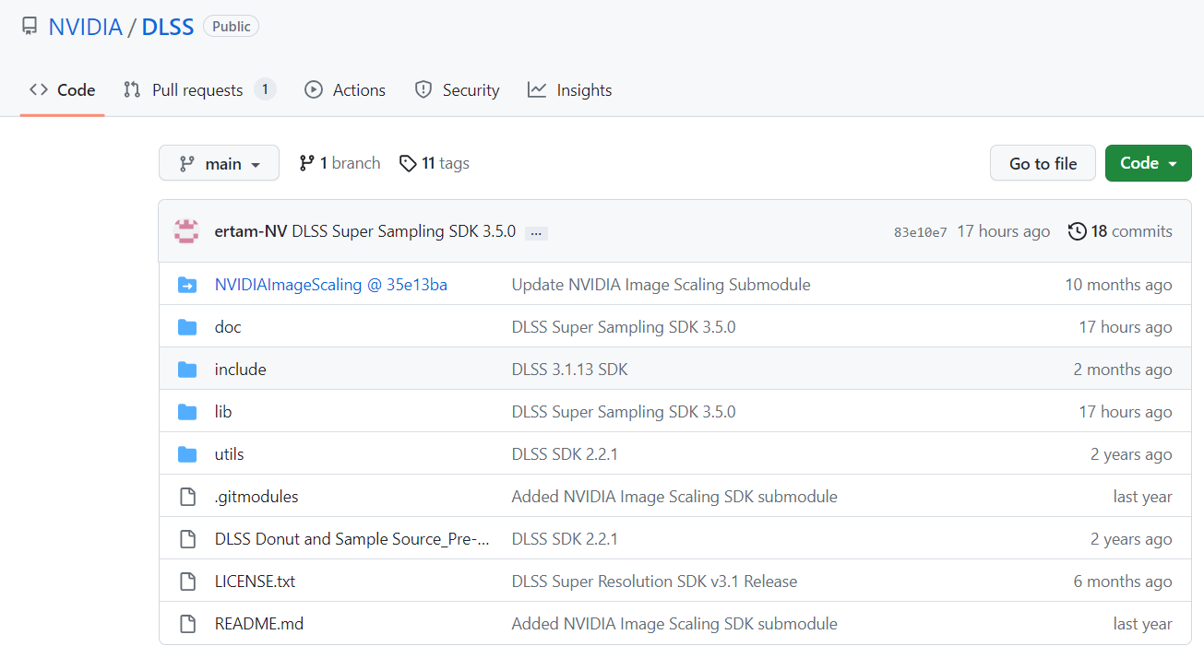The image size is (1204, 658).
Task: Open the README.md file
Action: pos(259,624)
